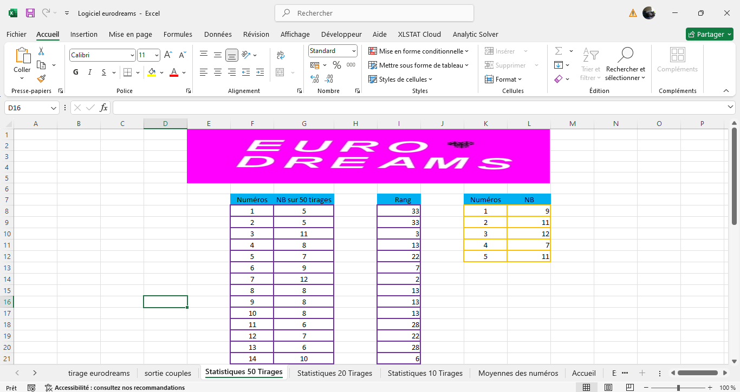Open the Standard number format dropdown
The width and height of the screenshot is (740, 392).
point(354,51)
